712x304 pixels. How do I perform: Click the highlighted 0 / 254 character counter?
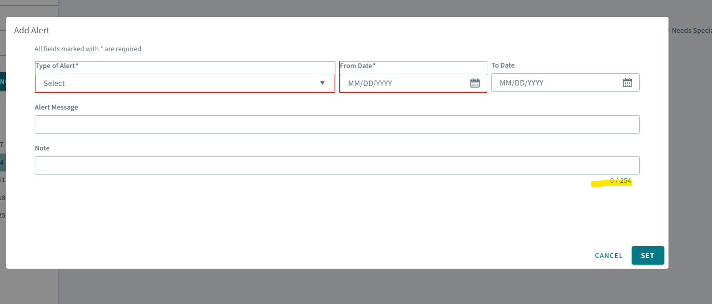click(620, 180)
